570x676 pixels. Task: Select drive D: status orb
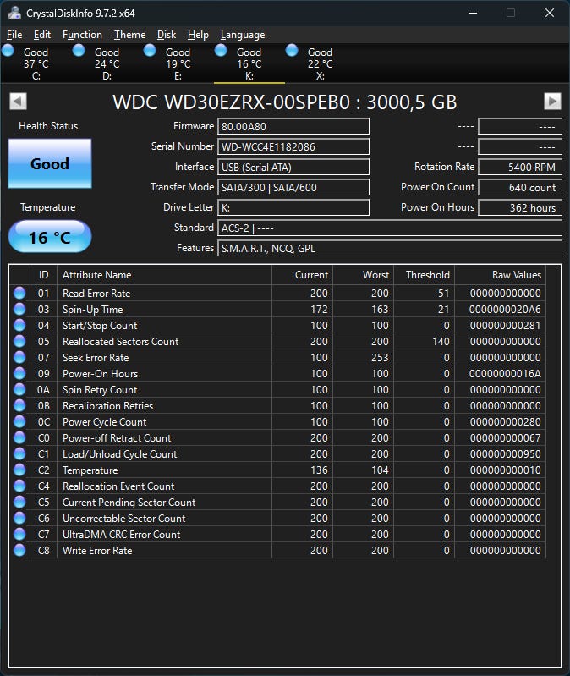point(79,51)
